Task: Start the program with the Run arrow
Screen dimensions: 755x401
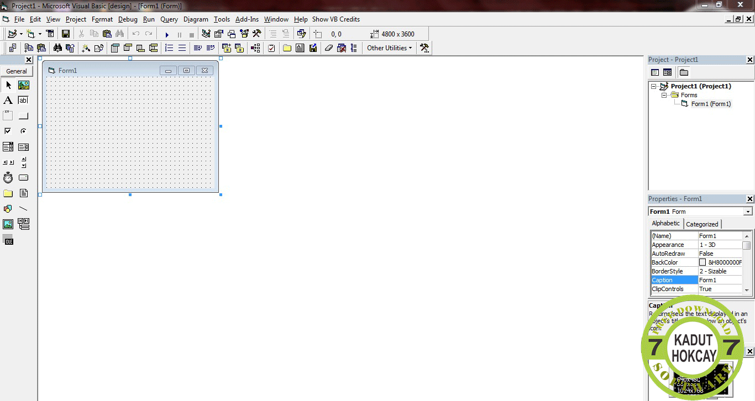Action: point(167,34)
